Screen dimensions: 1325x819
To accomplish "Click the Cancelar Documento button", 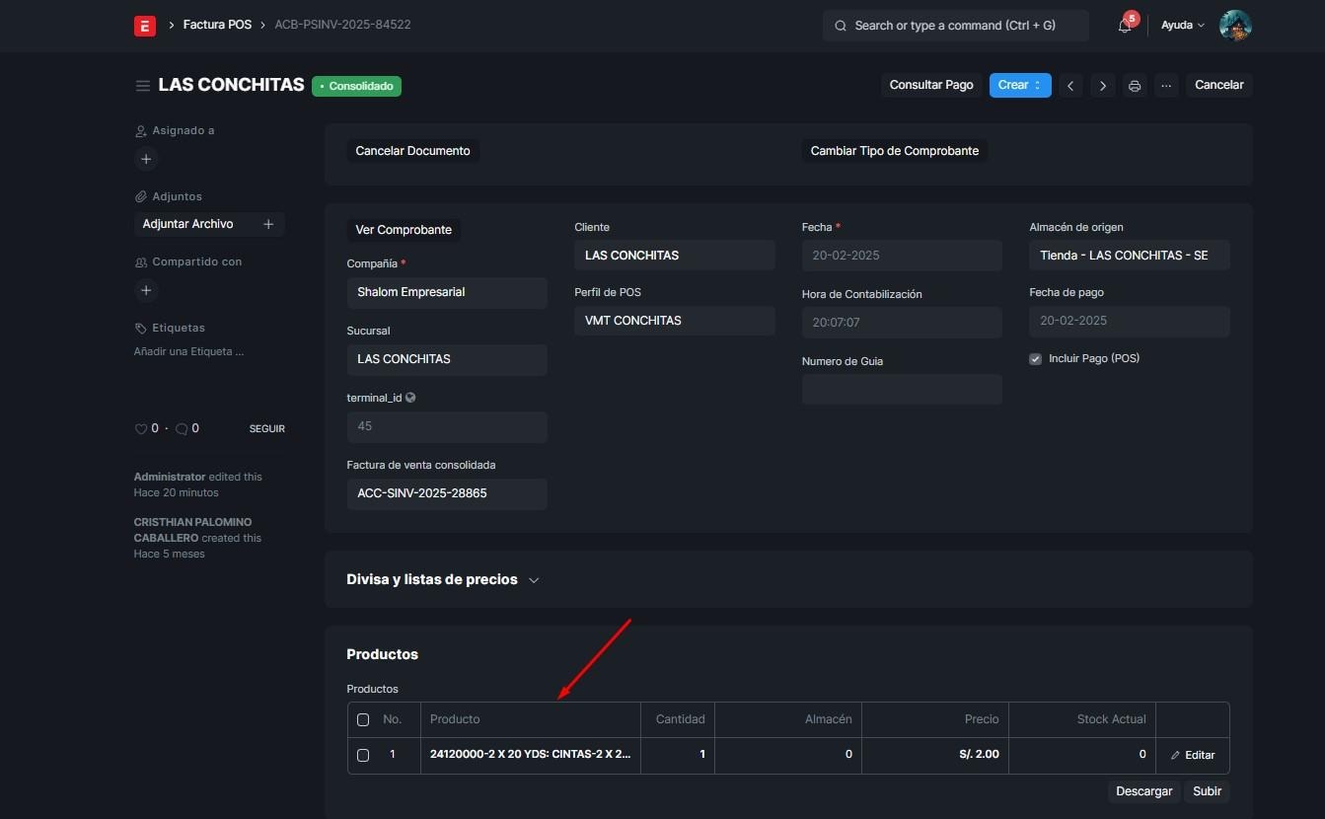I will 412,151.
